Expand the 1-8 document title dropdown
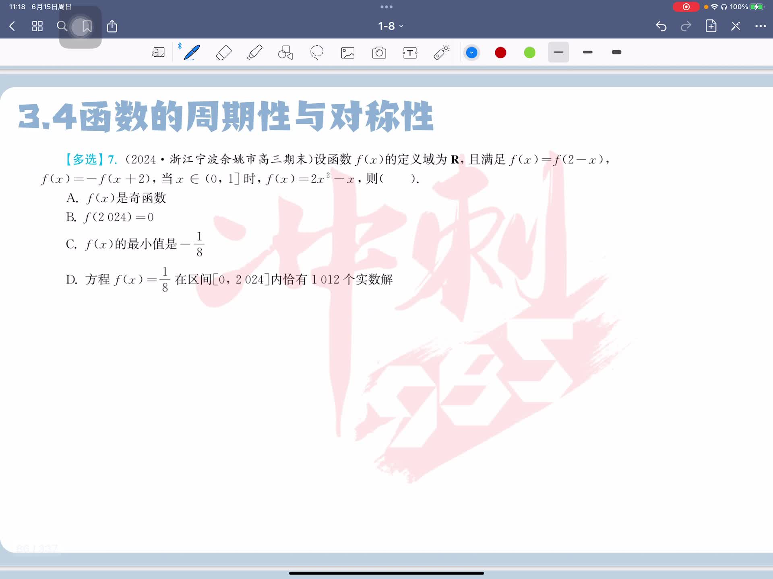Screen dimensions: 773x579 [390, 26]
